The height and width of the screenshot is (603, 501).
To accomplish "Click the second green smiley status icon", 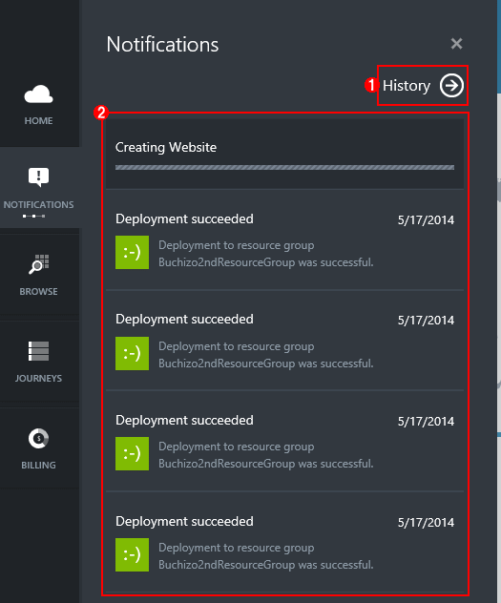I will point(132,353).
